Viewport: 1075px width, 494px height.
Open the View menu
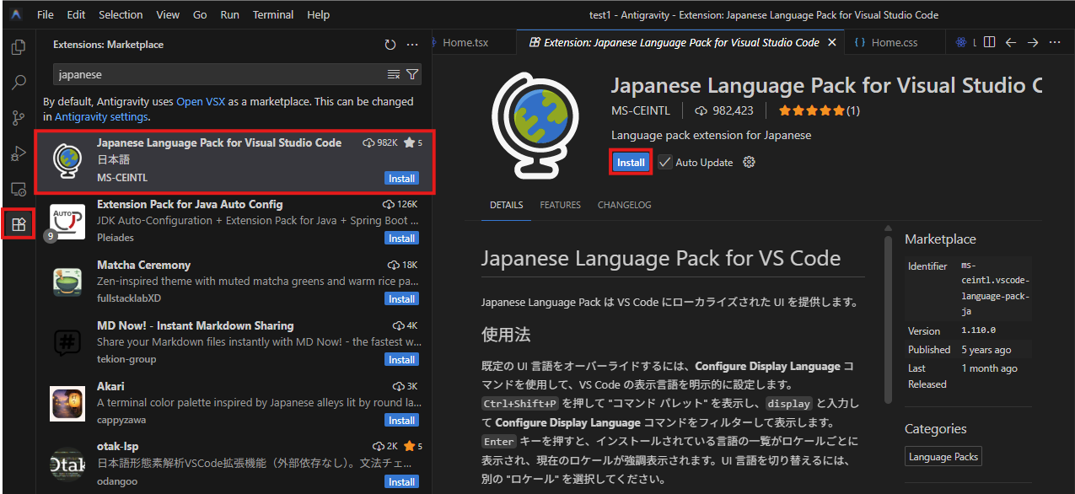168,15
